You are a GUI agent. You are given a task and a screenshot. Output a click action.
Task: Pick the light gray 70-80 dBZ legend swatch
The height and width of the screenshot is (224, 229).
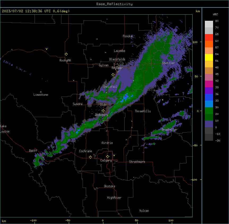click(209, 24)
